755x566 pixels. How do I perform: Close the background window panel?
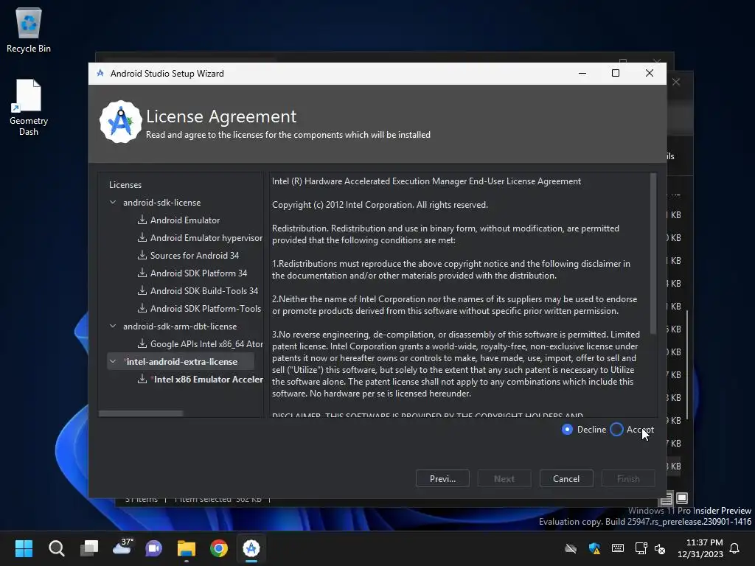pos(676,82)
